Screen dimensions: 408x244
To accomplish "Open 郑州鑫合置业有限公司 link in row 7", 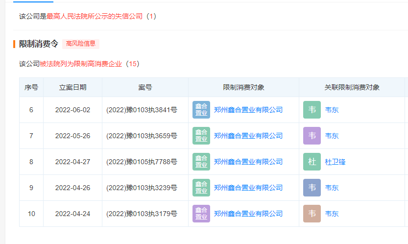I will pos(248,136).
